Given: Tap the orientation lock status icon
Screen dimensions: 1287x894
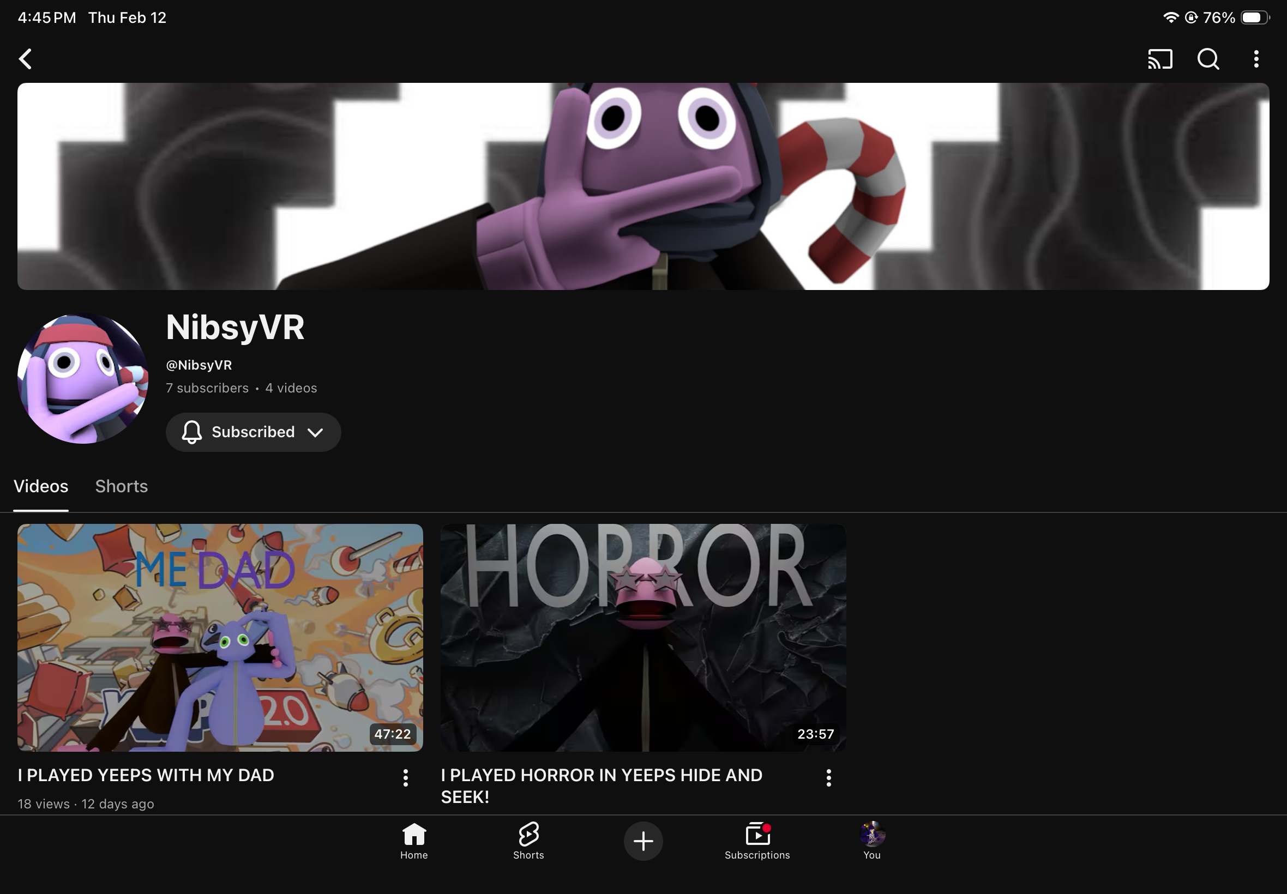Looking at the screenshot, I should tap(1191, 17).
